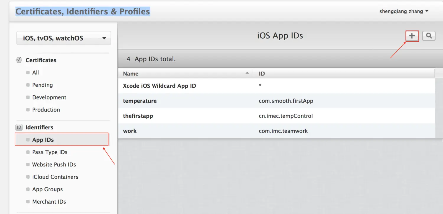Click the plus icon to add App ID
Viewport: 443px width, 214px height.
(412, 36)
